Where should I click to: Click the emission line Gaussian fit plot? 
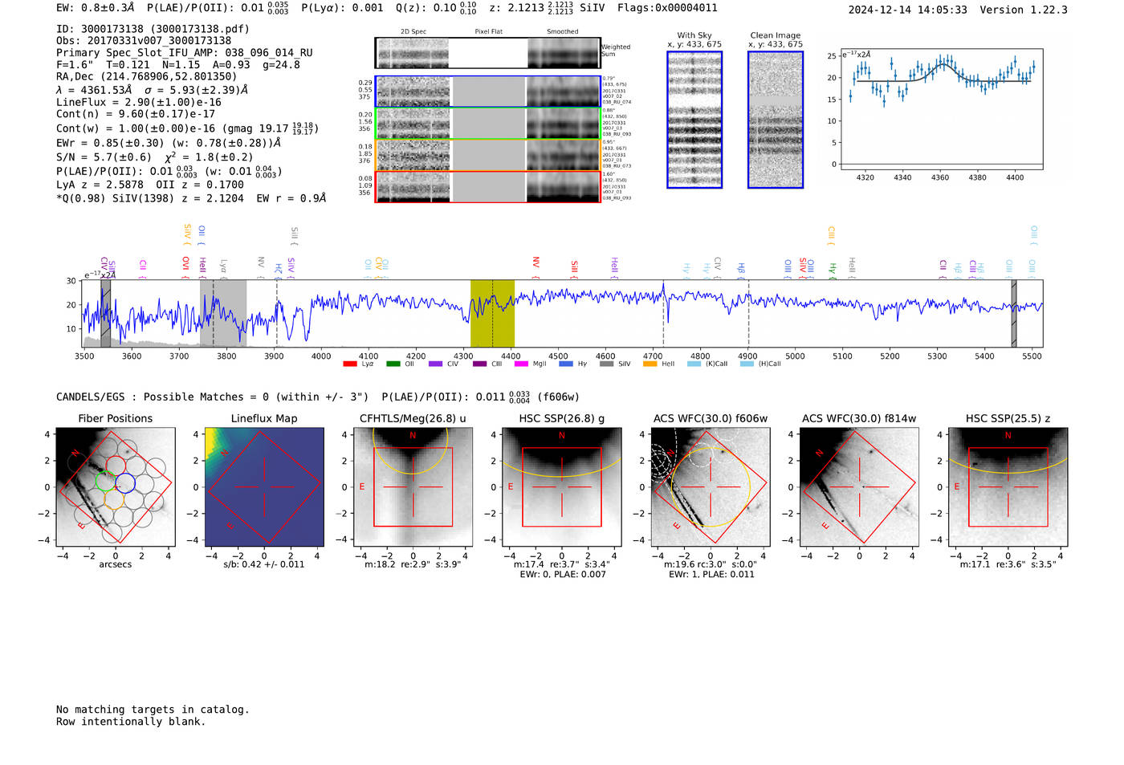click(x=941, y=110)
